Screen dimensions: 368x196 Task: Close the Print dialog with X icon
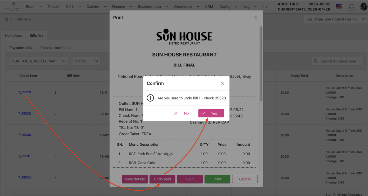point(256,18)
